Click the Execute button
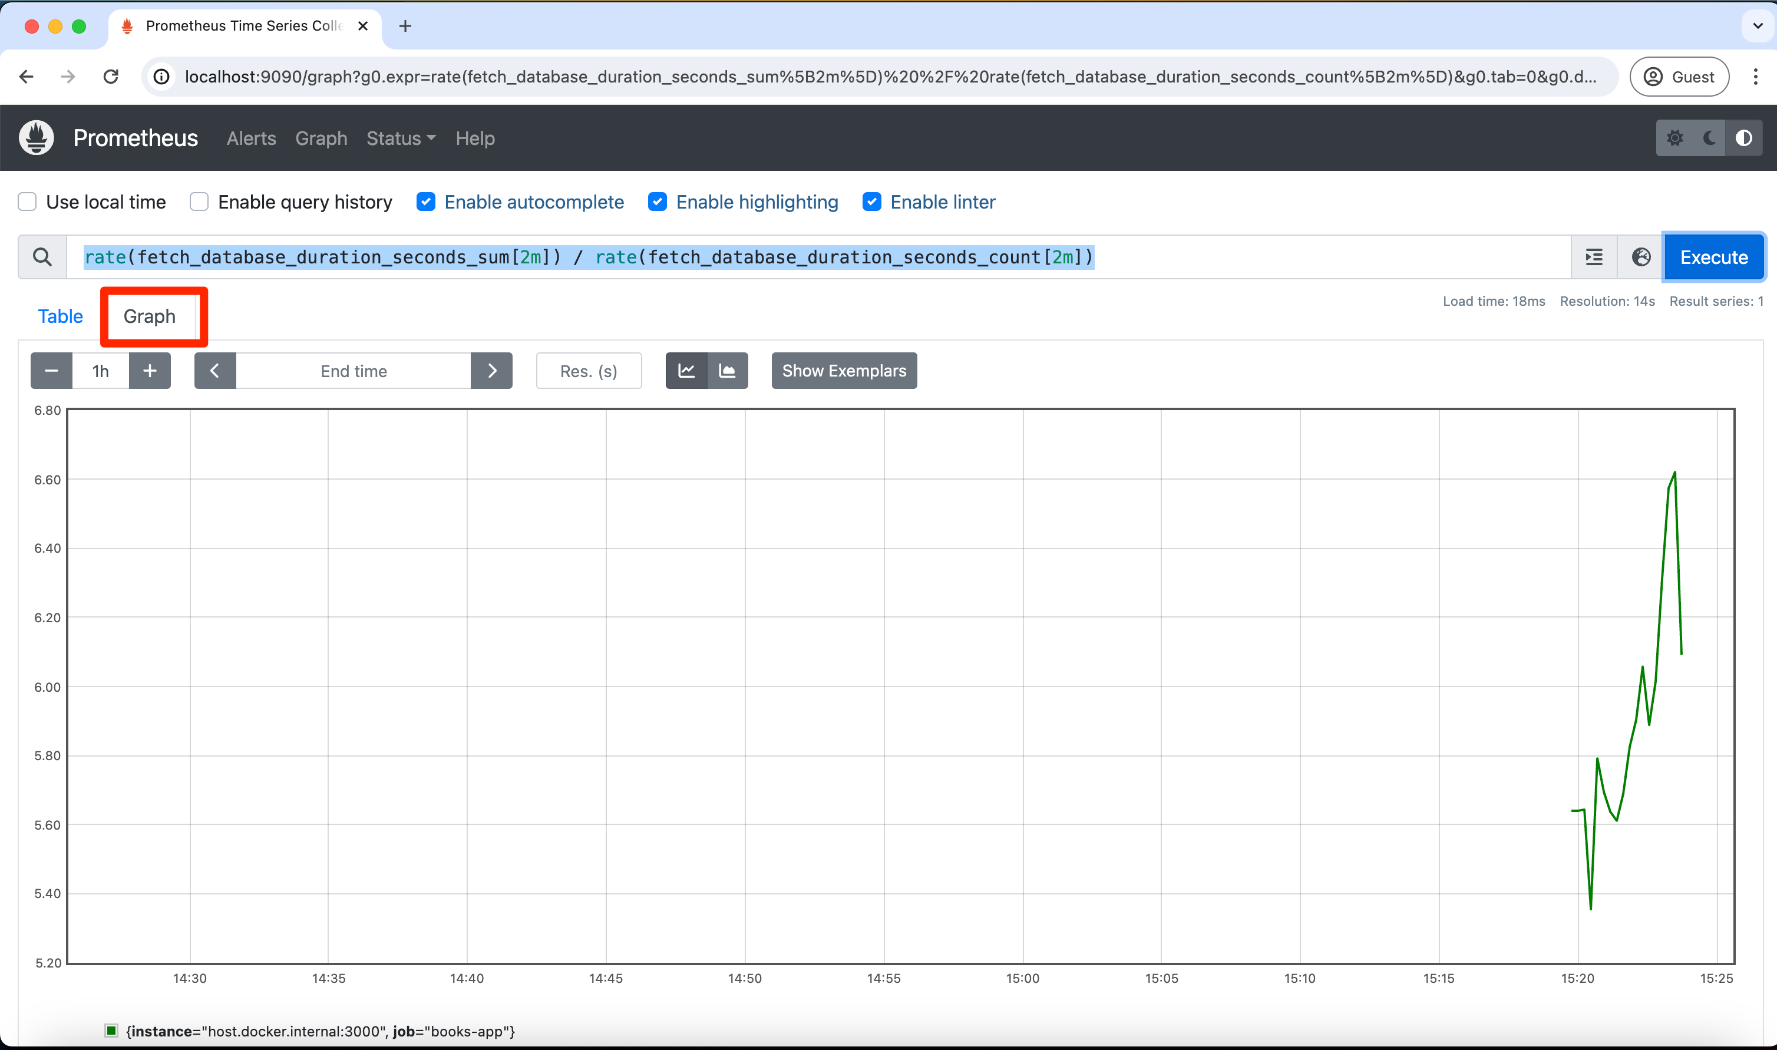 point(1714,257)
